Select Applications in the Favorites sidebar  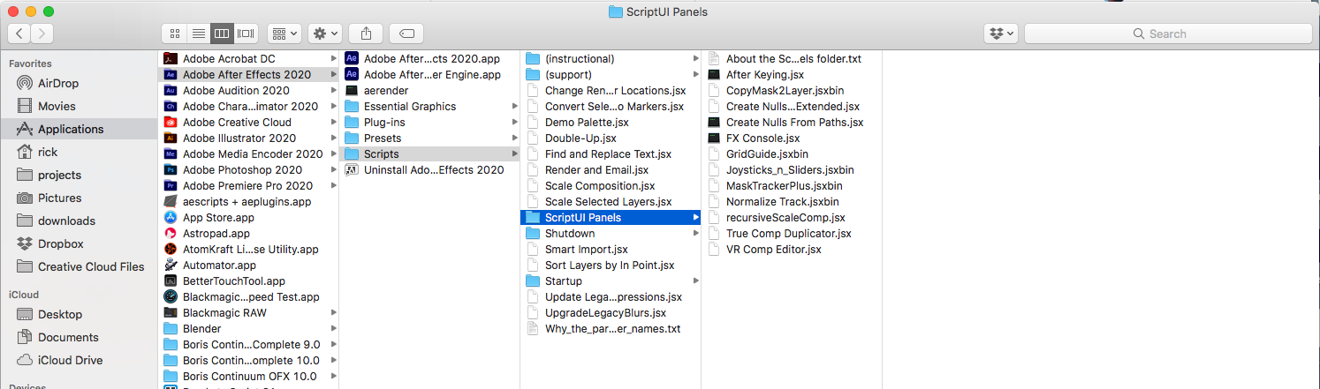point(70,129)
